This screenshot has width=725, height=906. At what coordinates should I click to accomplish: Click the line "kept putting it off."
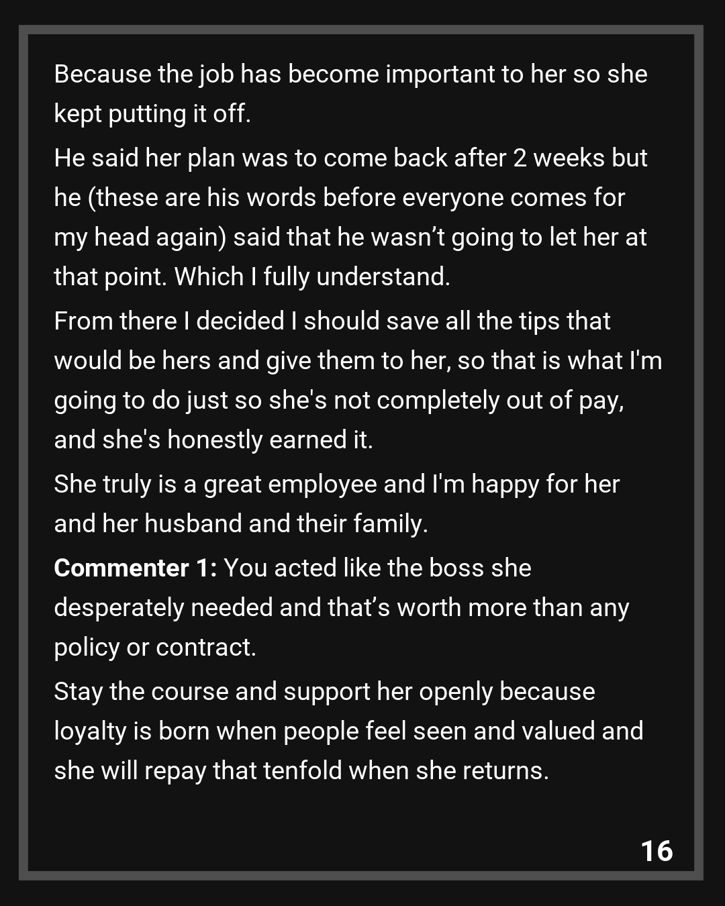(152, 113)
